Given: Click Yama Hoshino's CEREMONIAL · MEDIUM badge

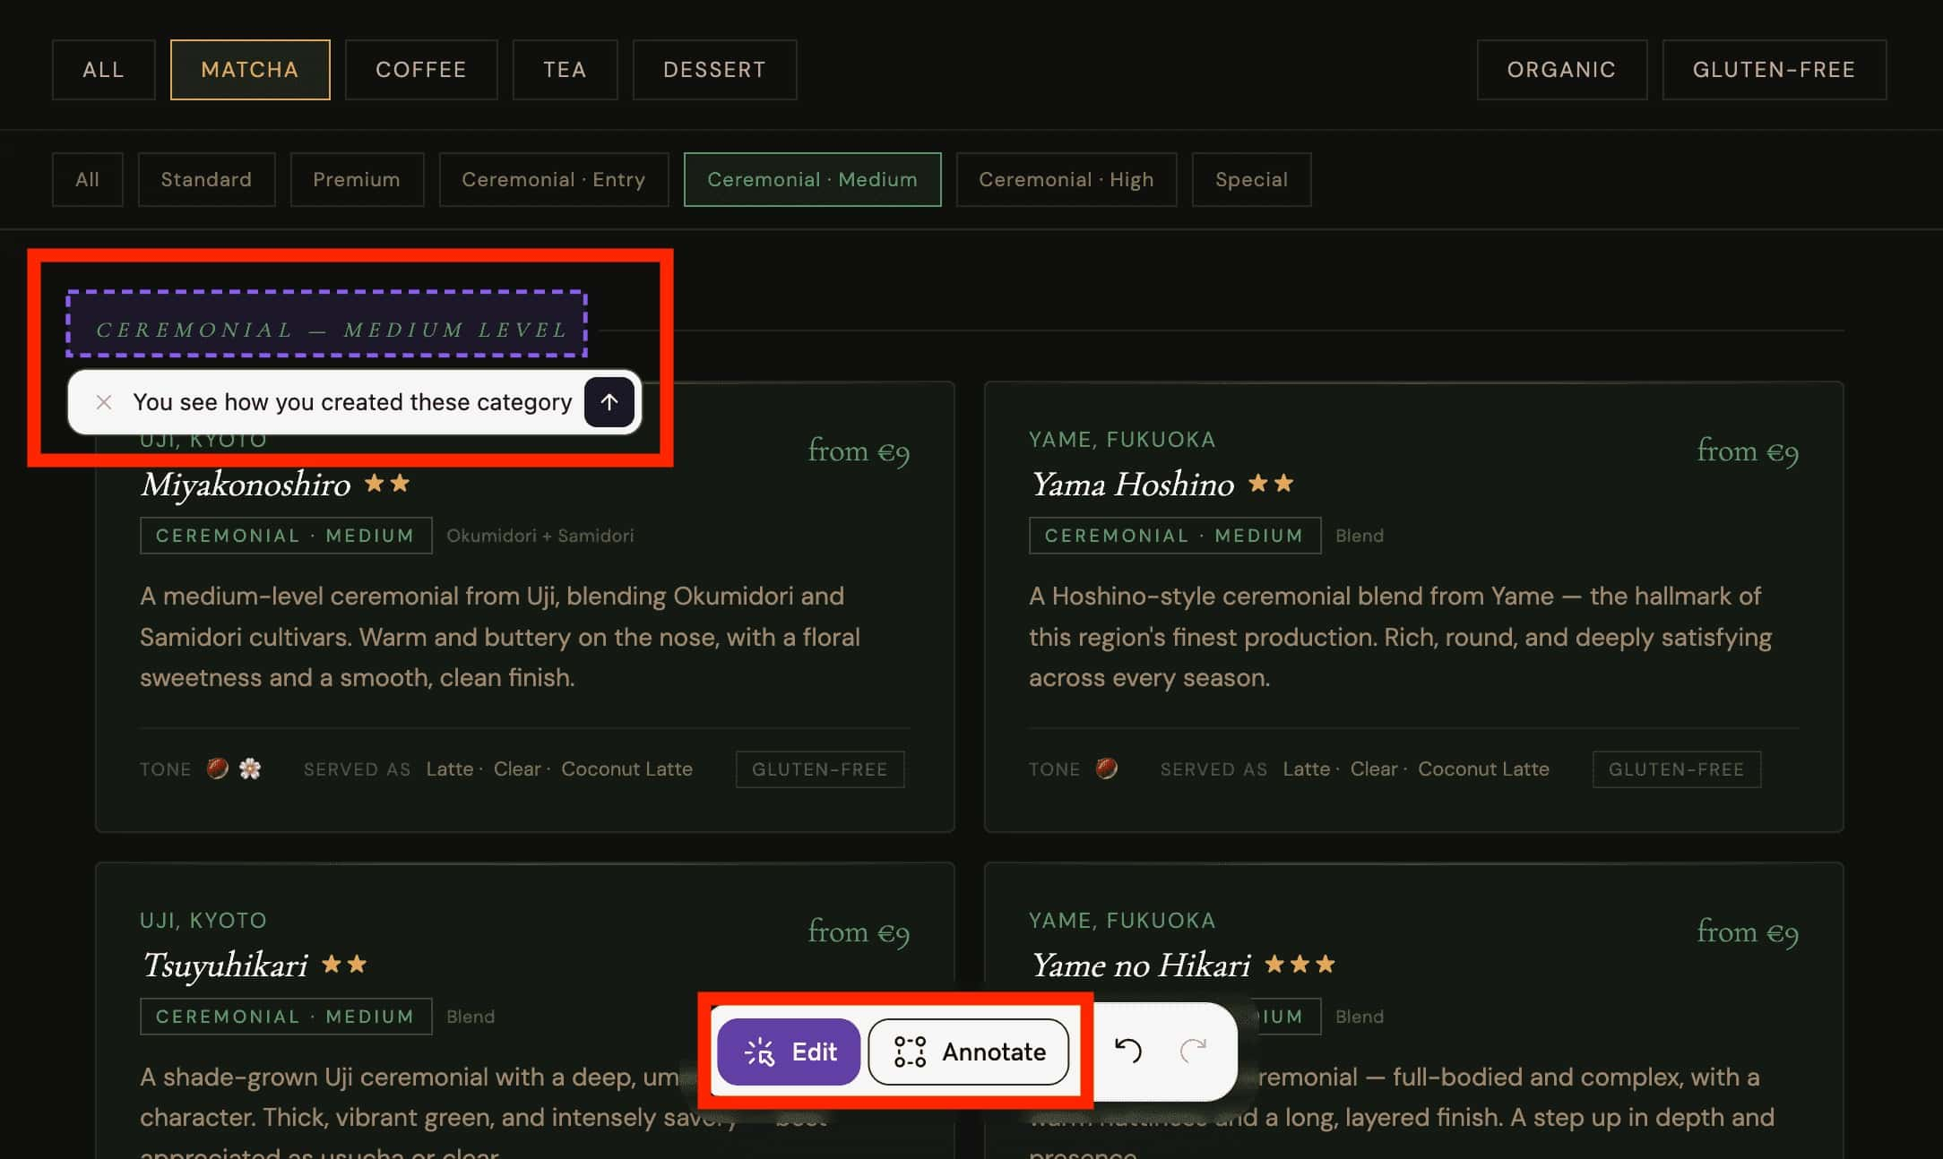Looking at the screenshot, I should point(1175,536).
